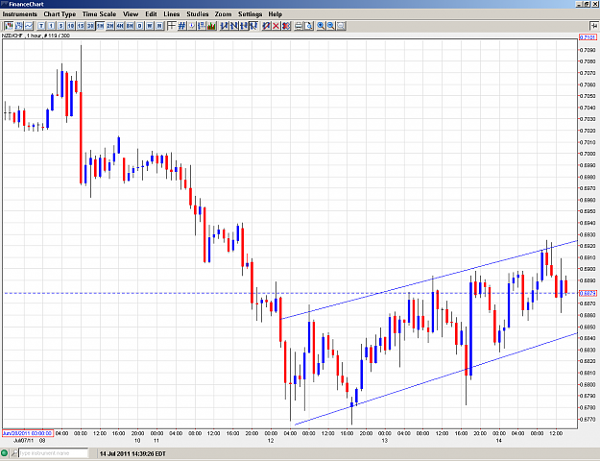Click the red-boxed start date label on time axis
Screen dimensions: 600x461
tap(28, 433)
